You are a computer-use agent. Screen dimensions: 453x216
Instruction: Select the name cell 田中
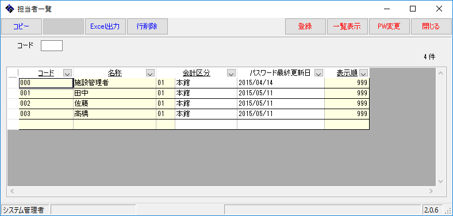(x=115, y=93)
